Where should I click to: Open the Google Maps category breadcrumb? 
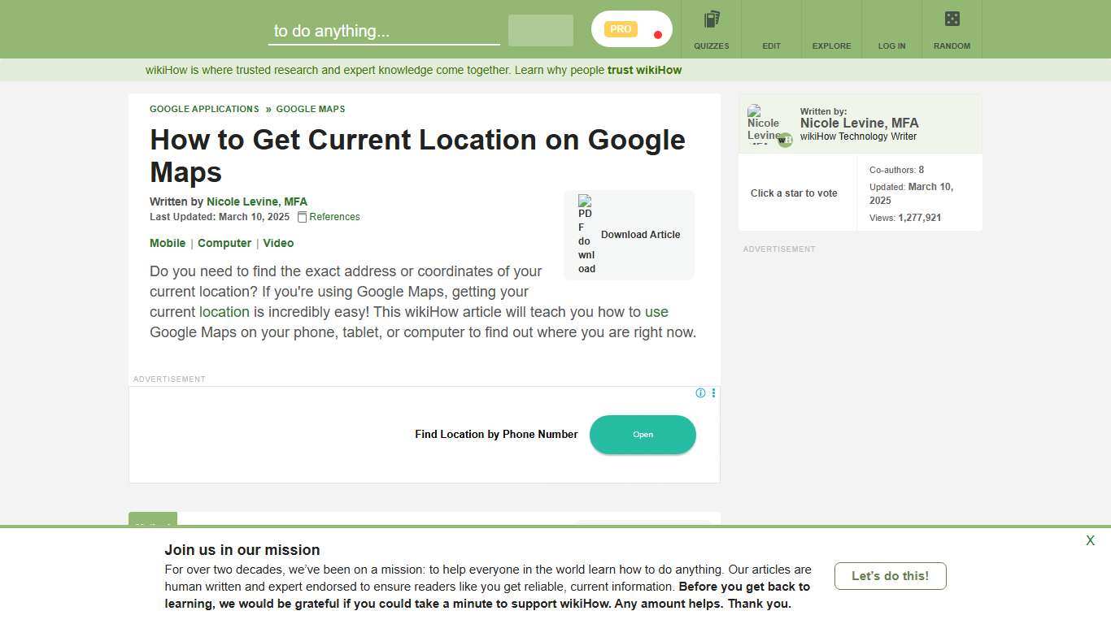pyautogui.click(x=311, y=109)
